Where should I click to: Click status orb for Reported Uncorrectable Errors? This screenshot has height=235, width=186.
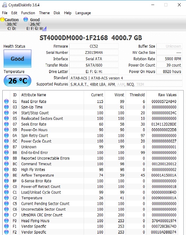[6, 158]
